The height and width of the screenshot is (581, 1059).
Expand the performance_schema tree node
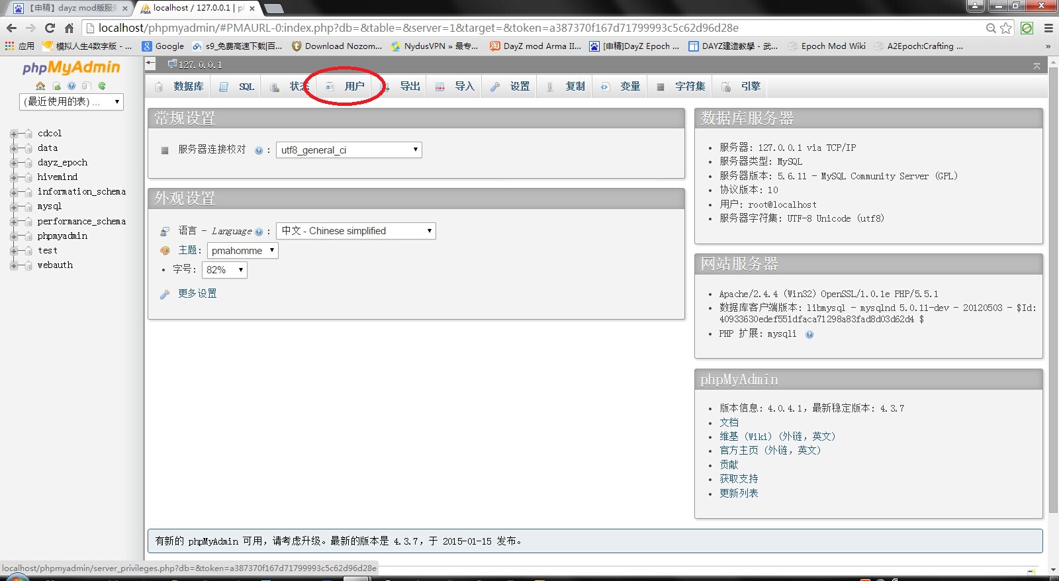click(14, 222)
